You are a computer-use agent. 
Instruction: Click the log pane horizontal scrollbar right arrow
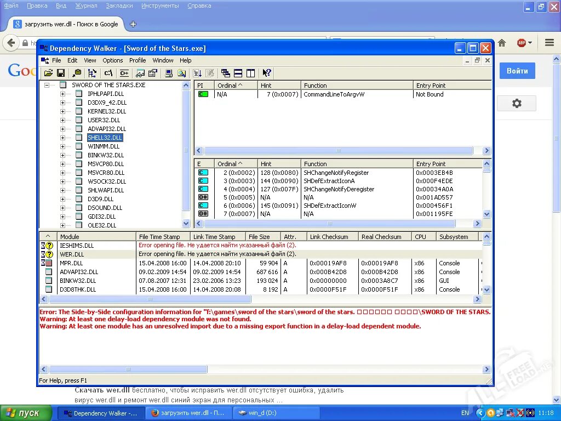tap(486, 369)
